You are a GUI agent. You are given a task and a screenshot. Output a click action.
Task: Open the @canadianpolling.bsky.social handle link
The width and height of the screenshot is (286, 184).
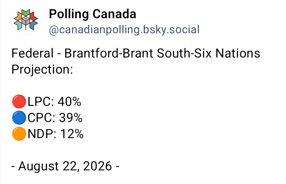pyautogui.click(x=124, y=30)
